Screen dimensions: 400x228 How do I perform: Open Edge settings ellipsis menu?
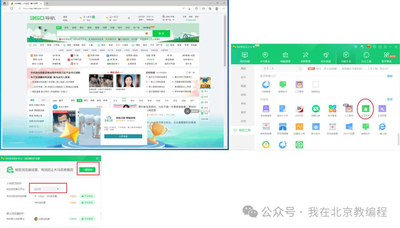(223, 8)
